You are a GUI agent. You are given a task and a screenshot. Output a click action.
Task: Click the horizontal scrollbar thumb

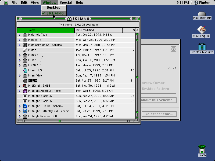click(59, 121)
